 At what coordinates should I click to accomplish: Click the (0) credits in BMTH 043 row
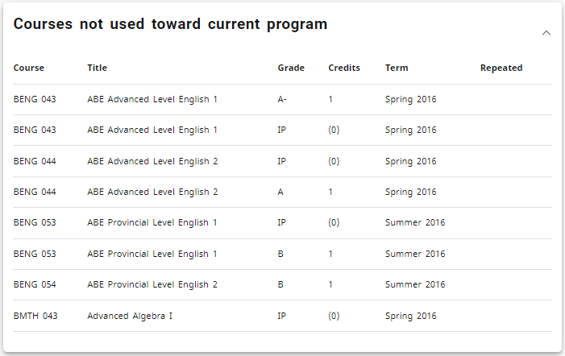[335, 316]
